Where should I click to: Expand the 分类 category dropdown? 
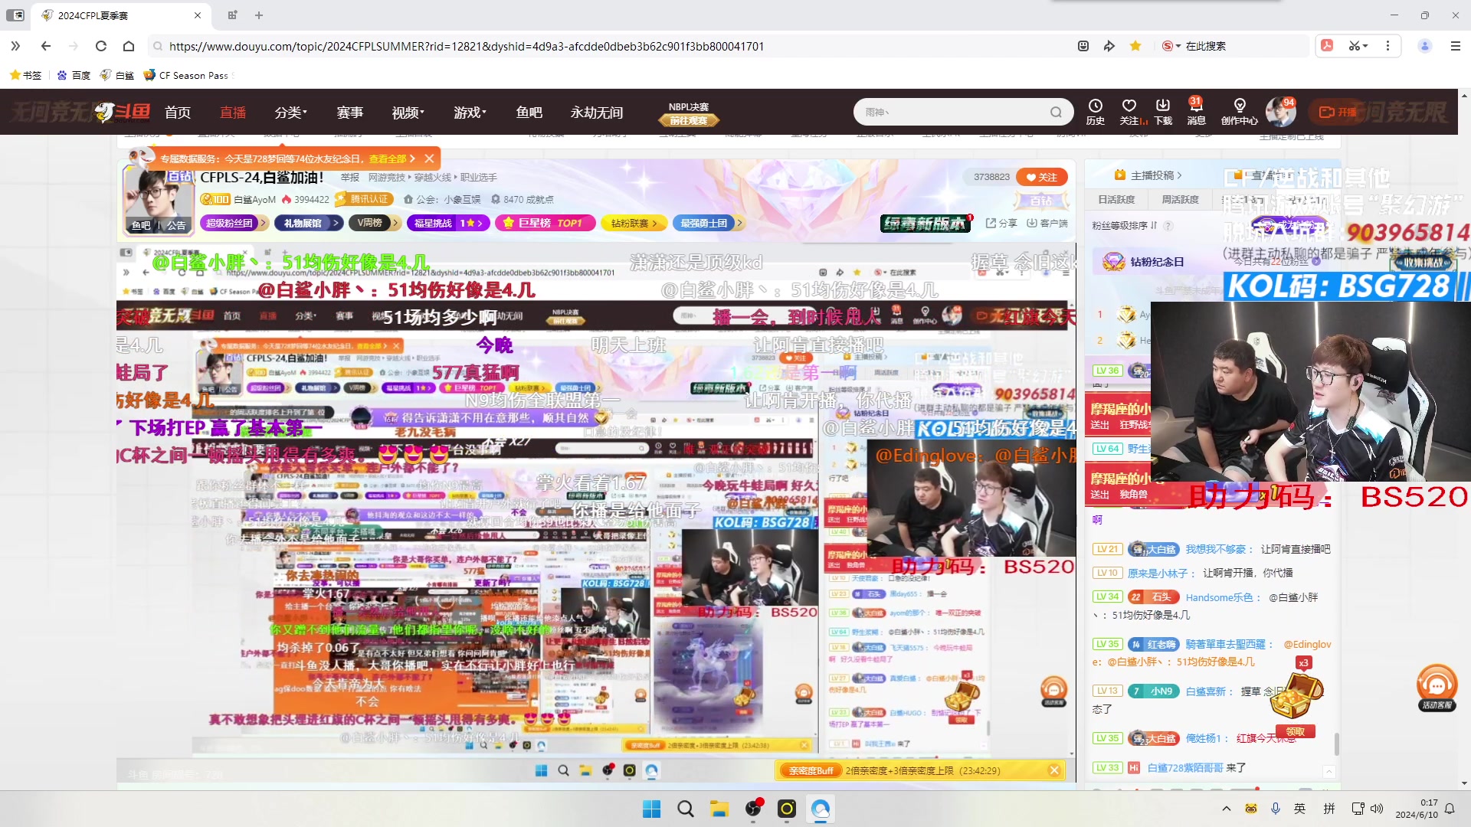(290, 113)
